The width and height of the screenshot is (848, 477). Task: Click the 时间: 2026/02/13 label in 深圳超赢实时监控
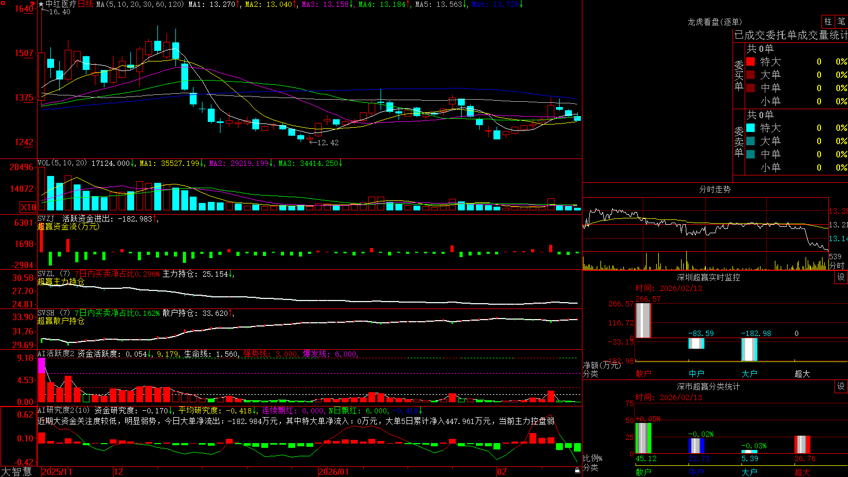[x=669, y=288]
